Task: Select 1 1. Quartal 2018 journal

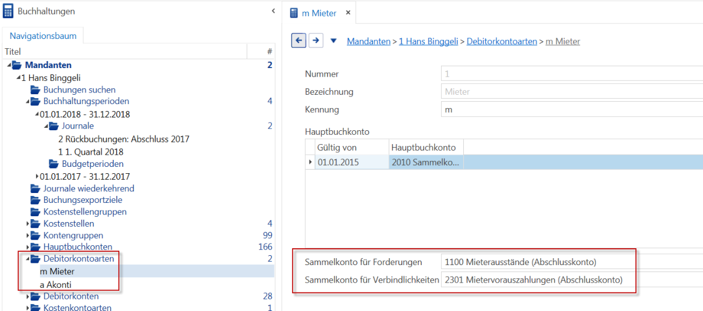Action: (91, 152)
